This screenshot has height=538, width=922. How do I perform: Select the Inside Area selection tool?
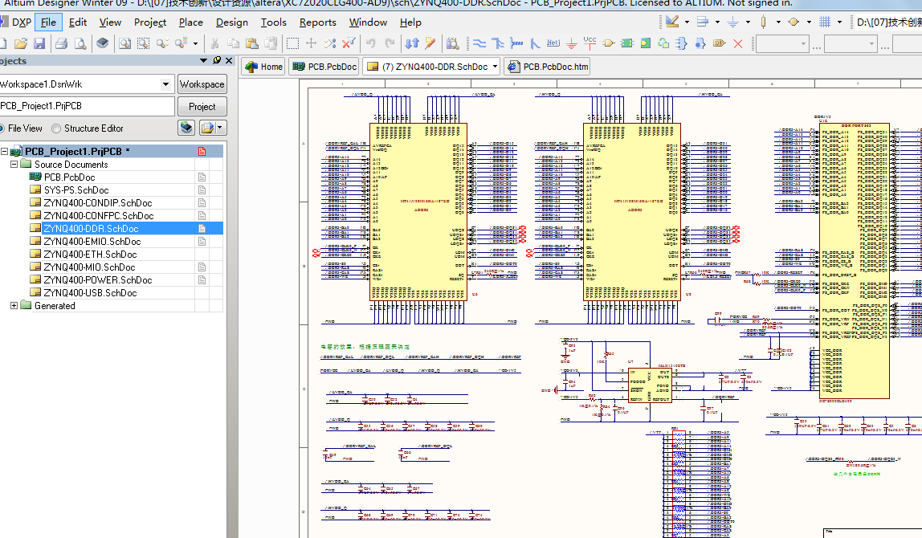292,43
